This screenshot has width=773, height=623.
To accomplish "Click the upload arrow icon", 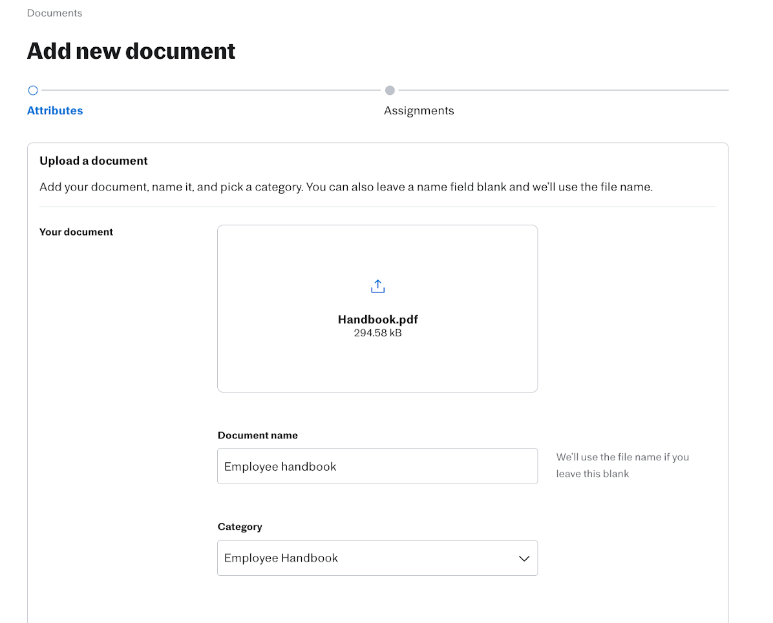I will click(x=377, y=285).
